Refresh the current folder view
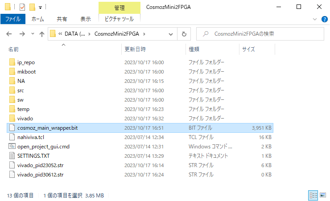 coord(184,34)
